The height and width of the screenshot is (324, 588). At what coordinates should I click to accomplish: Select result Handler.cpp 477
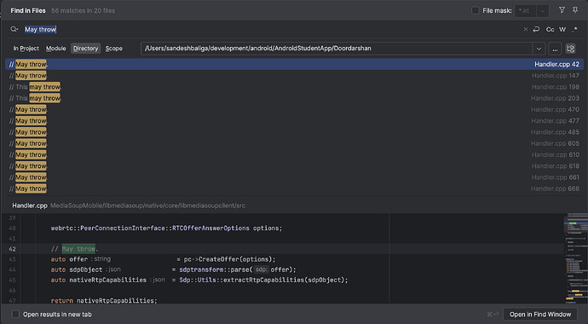click(294, 121)
